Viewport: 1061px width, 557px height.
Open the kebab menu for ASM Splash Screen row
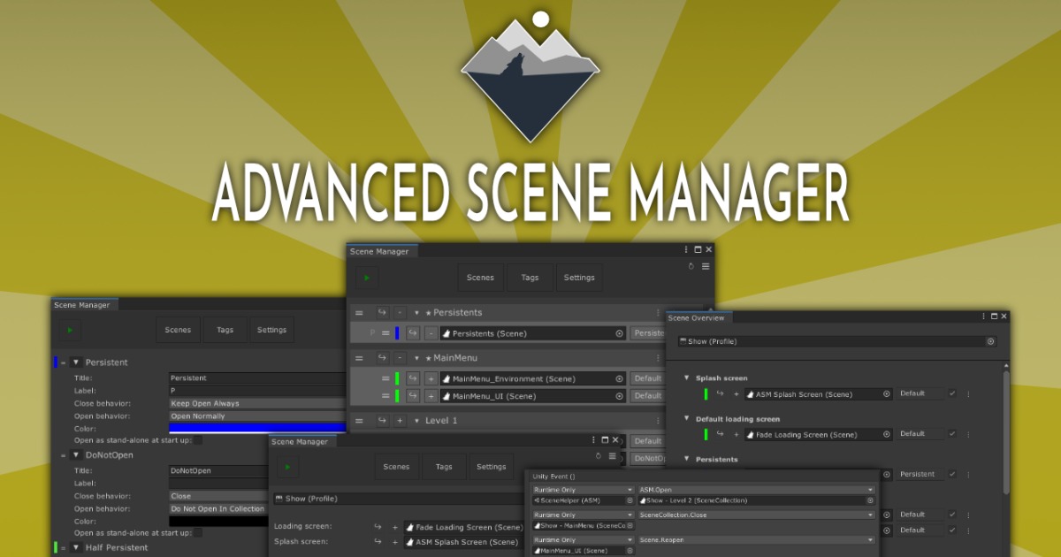coord(968,394)
